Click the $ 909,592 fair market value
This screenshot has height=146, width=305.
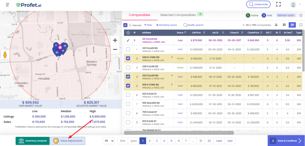click(30, 102)
